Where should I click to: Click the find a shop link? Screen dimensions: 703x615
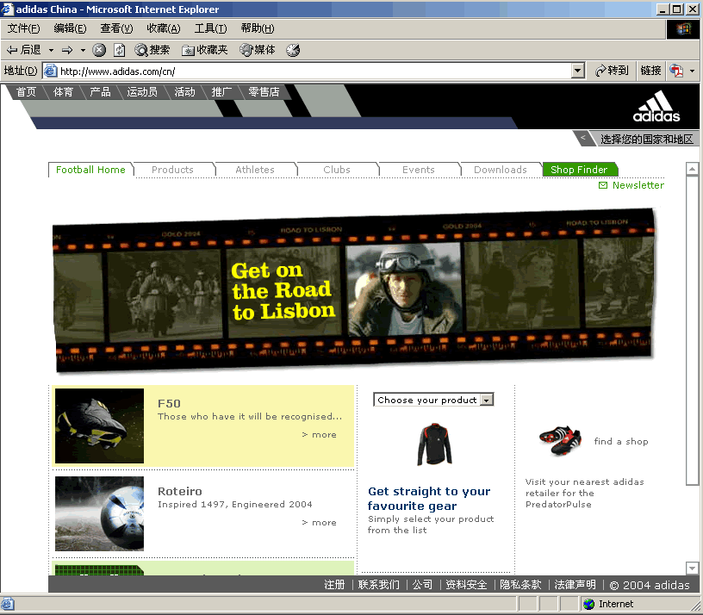click(621, 442)
